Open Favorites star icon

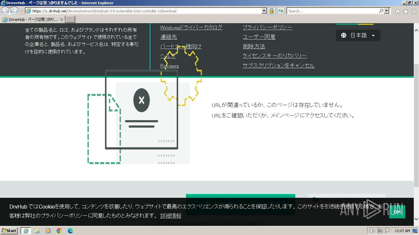[406, 11]
